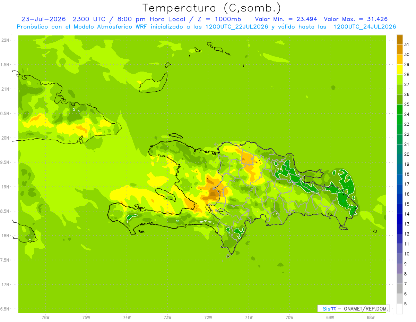Click the 76W longitude axis label
The width and height of the screenshot is (416, 322).
click(45, 317)
